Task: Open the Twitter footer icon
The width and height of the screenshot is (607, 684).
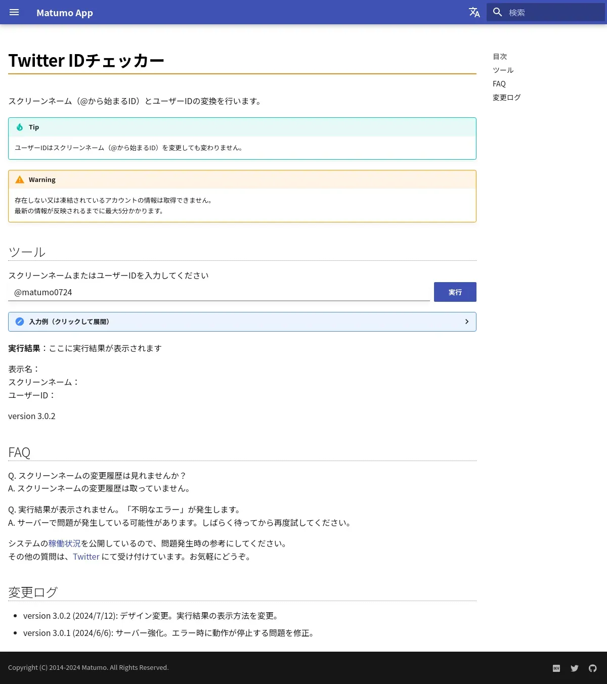Action: [575, 668]
